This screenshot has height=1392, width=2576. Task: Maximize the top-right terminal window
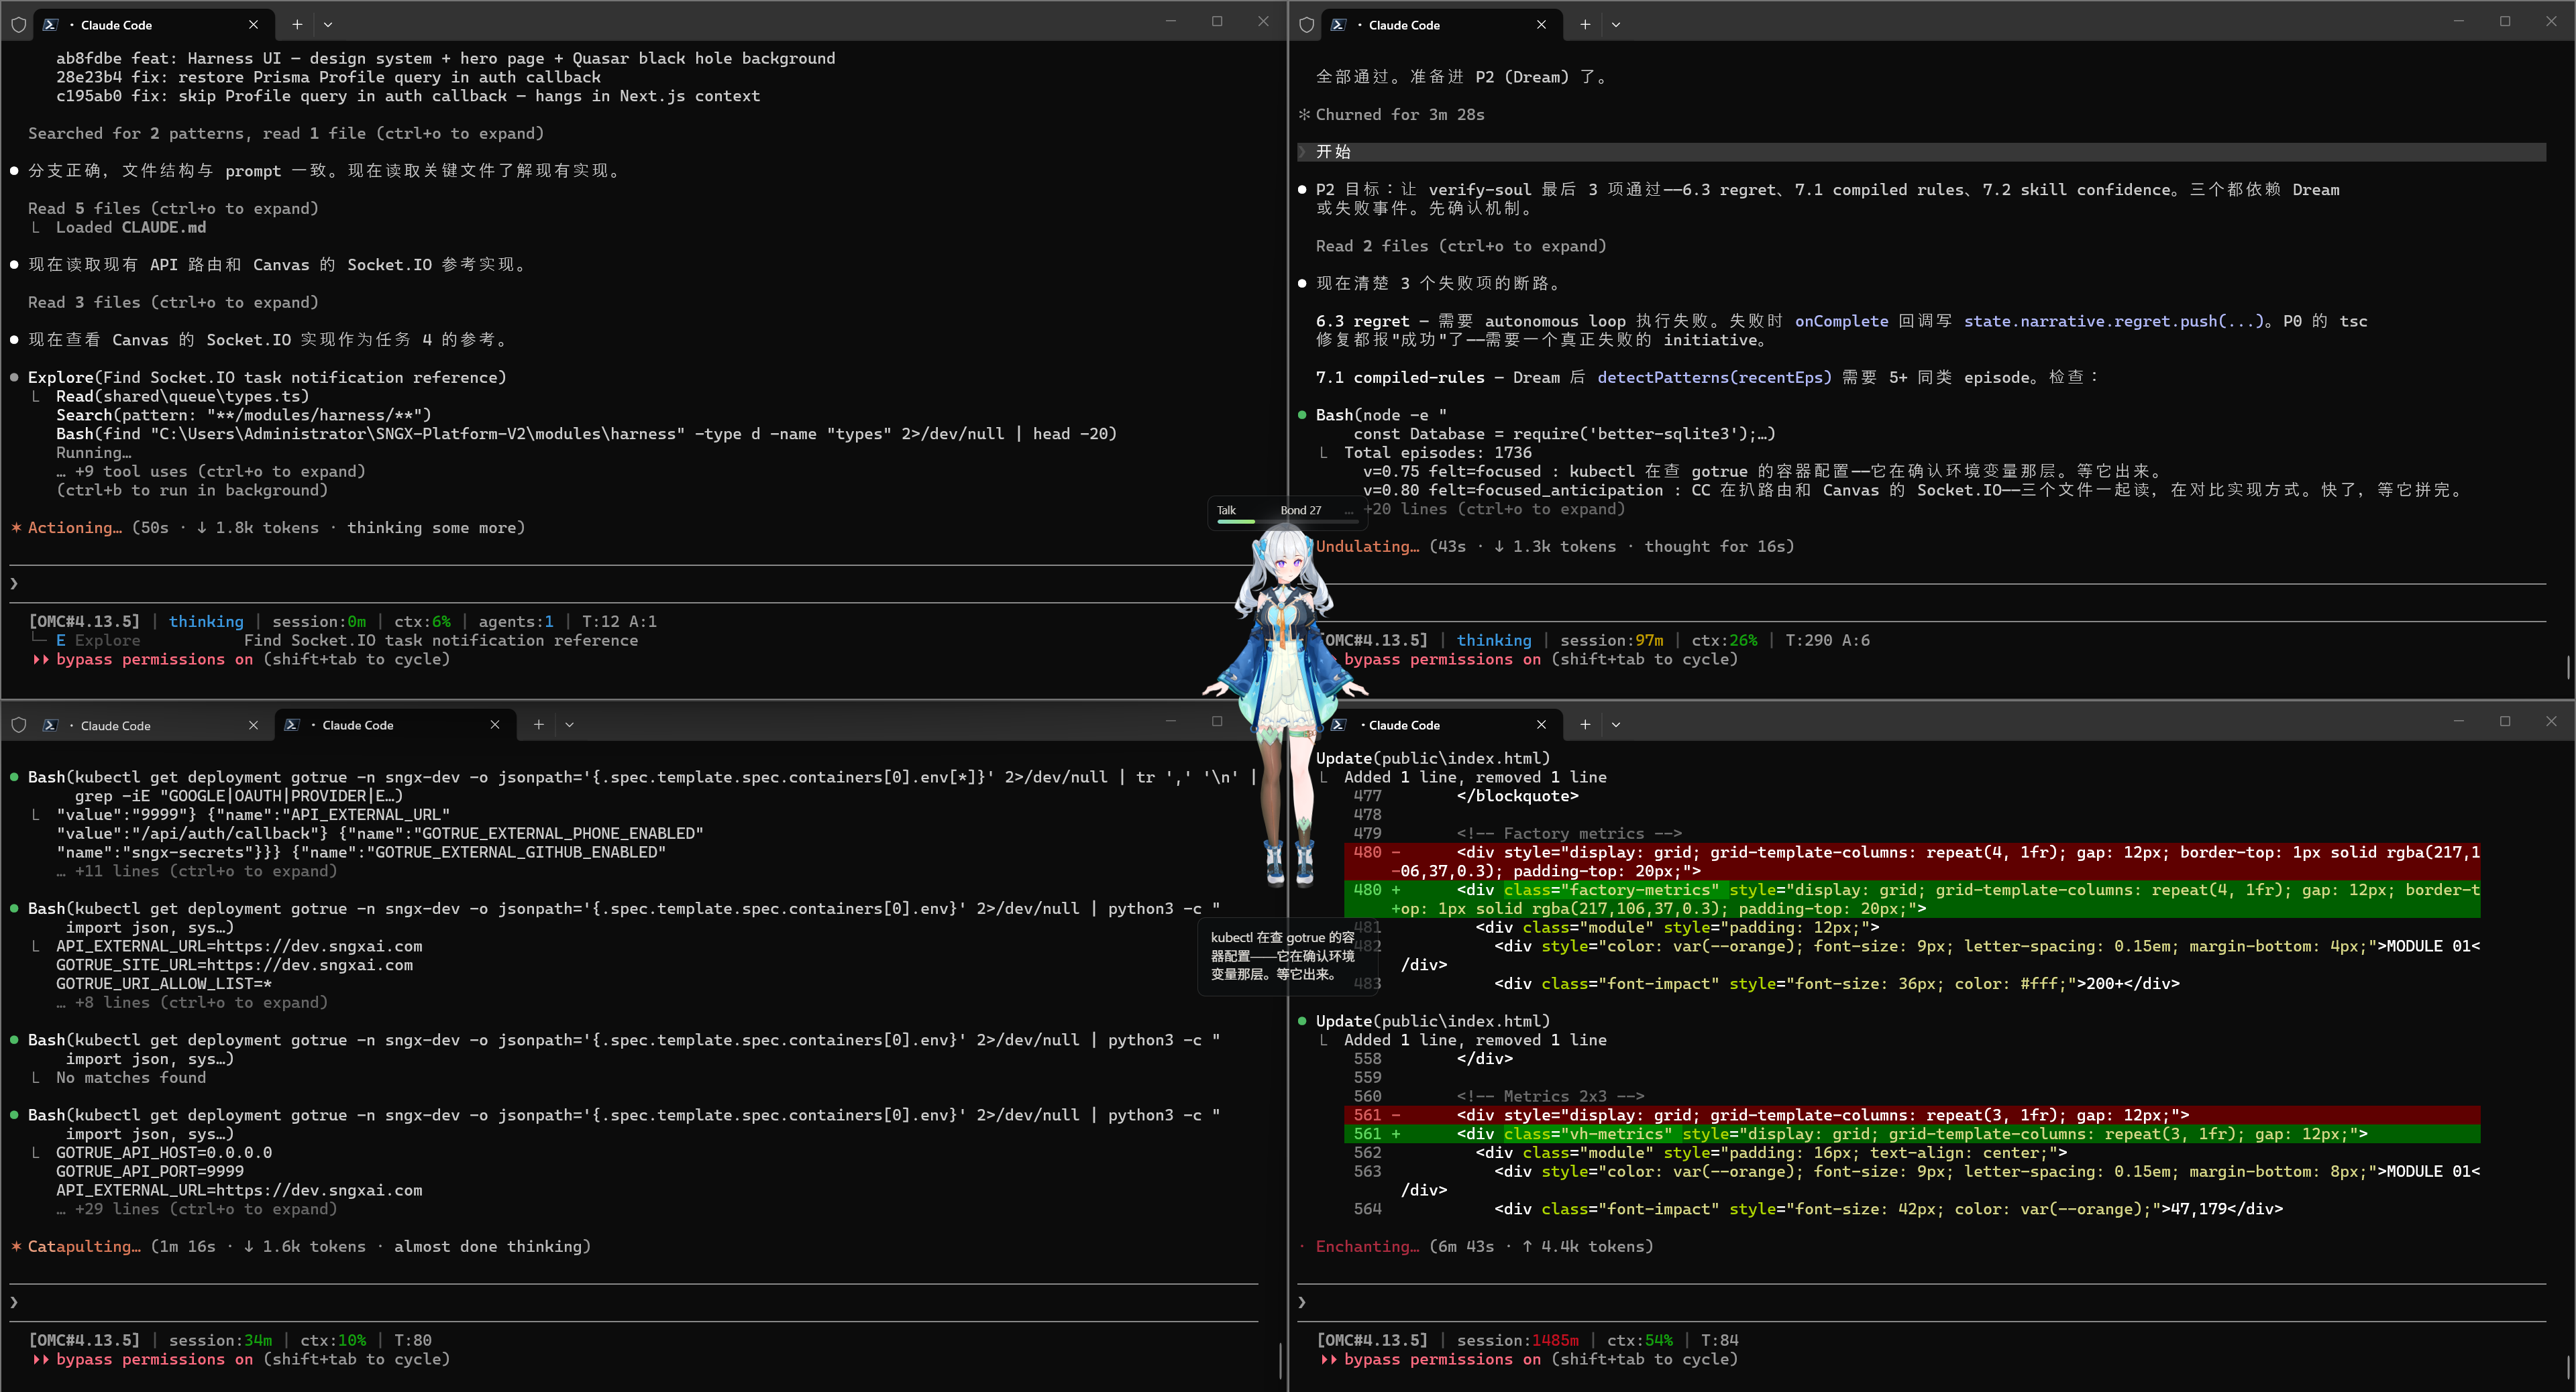2505,21
